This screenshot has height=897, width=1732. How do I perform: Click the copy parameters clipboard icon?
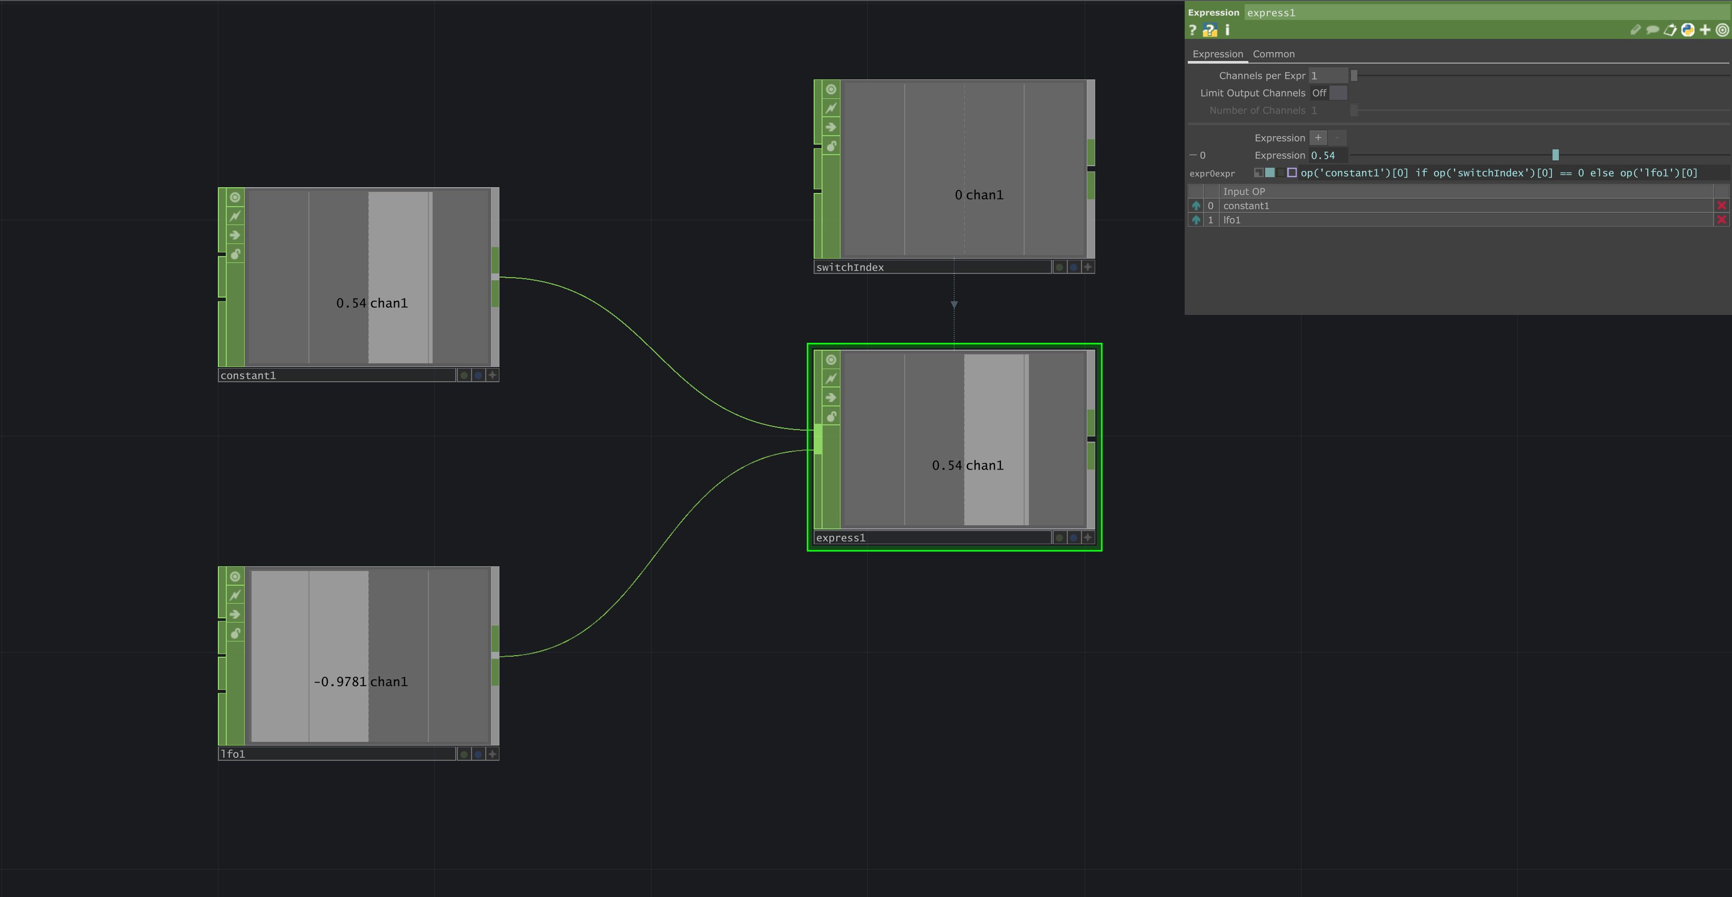coord(1670,30)
